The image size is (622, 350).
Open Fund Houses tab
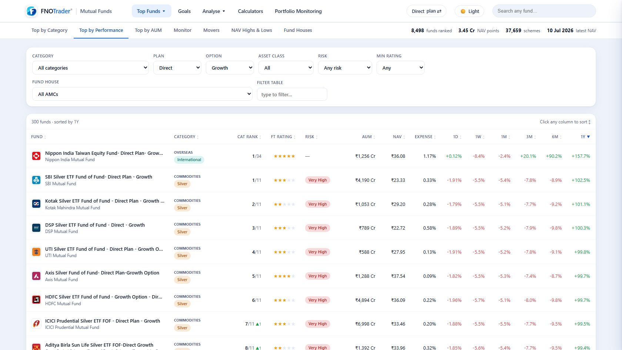point(298,30)
